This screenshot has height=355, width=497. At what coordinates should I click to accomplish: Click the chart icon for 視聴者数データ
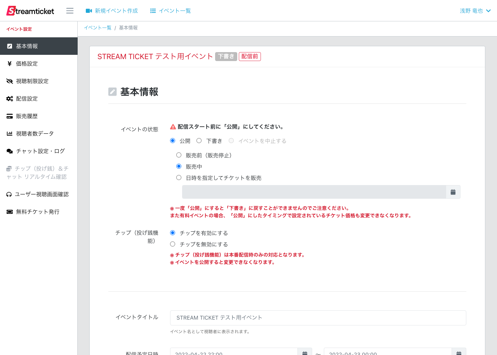pos(10,134)
